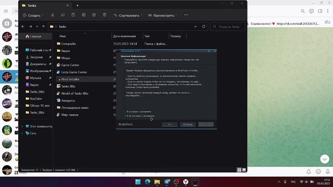Screen dimensions: 333x187
Task: Click the search icon in Telegram header
Action: tap(303, 11)
